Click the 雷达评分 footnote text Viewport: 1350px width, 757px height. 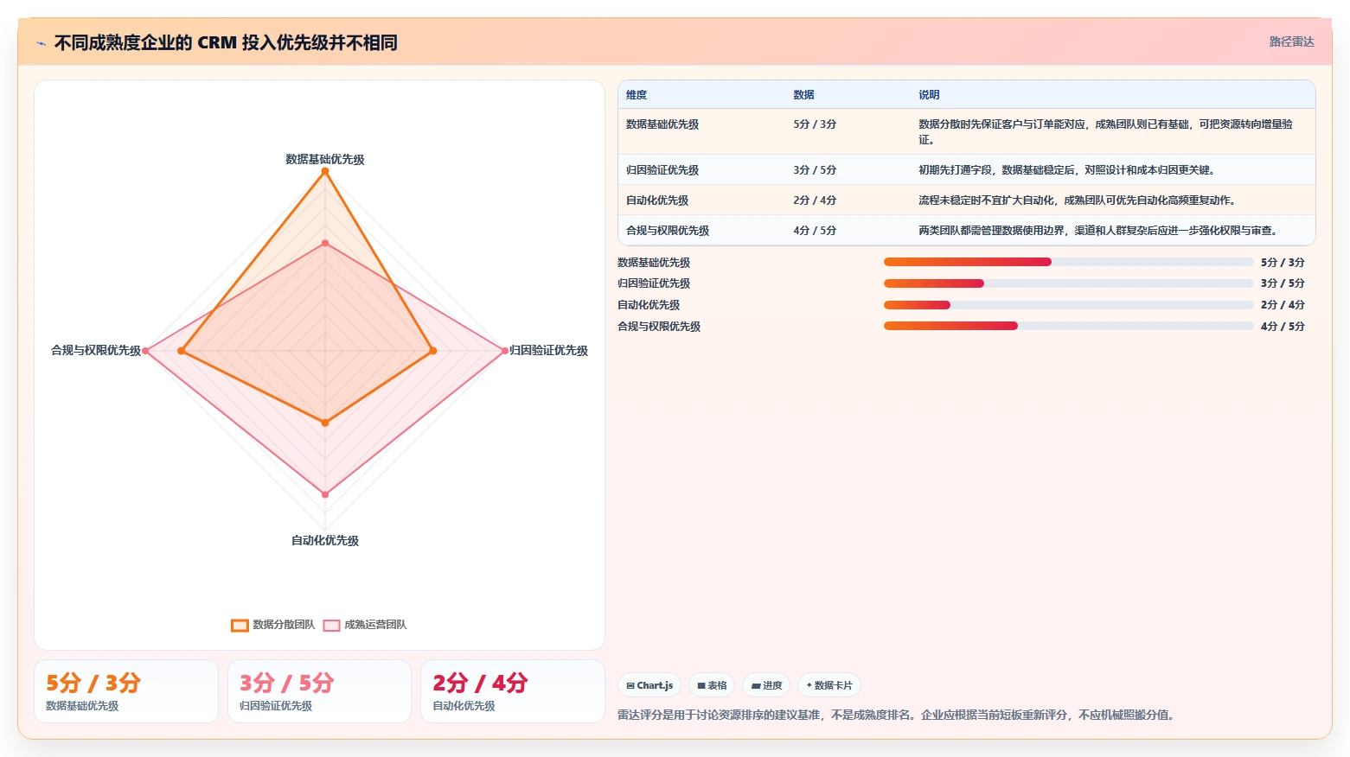896,715
